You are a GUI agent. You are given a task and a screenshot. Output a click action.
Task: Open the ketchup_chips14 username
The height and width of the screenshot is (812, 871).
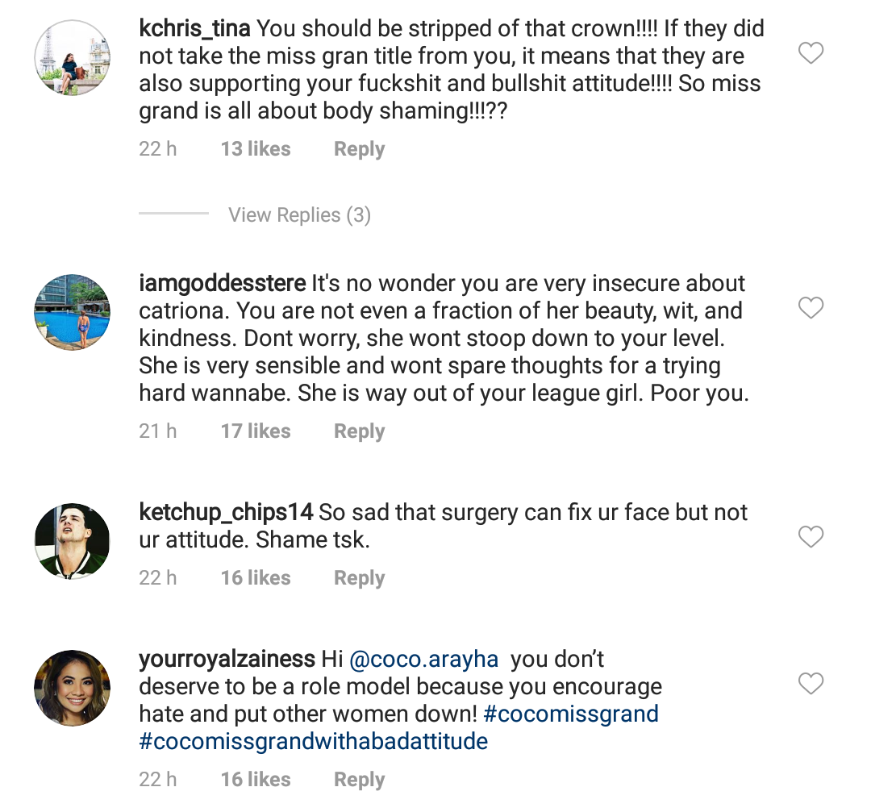(226, 513)
